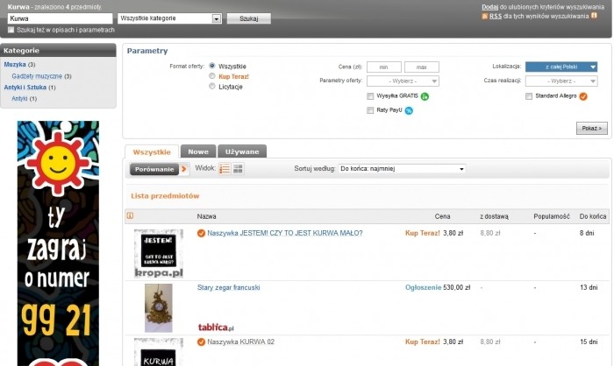This screenshot has height=366, width=614.
Task: Switch to gallery grid view icon
Action: click(x=239, y=168)
